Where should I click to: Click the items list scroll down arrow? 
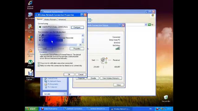[83, 42]
